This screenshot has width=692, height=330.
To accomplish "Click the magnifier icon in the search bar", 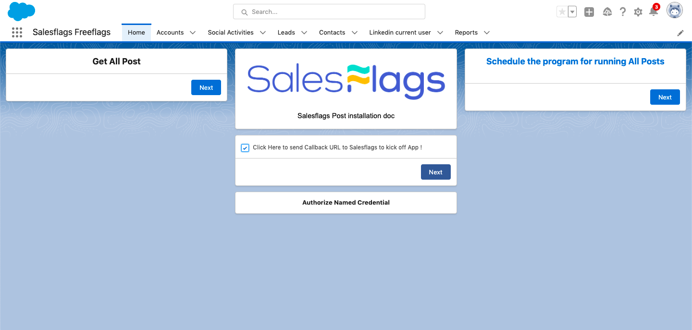I will [245, 12].
